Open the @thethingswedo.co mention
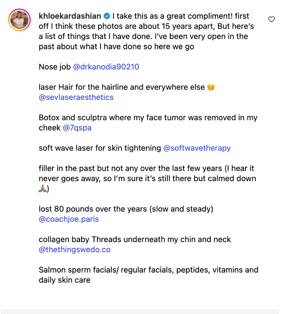Viewport: 282px width, 314px height. point(75,250)
